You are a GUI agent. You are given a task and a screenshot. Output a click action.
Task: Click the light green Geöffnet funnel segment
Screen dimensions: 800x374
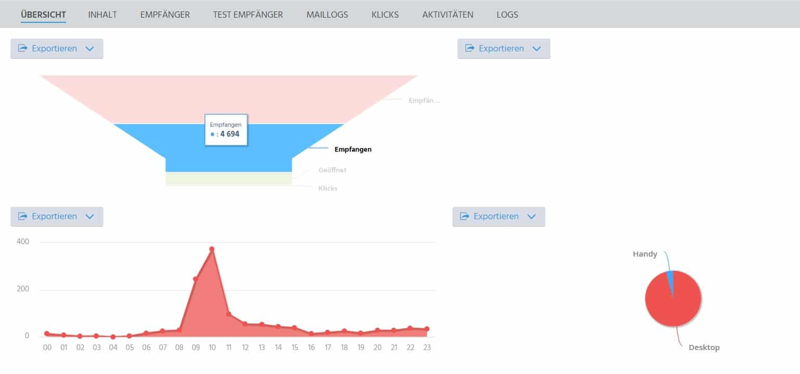pyautogui.click(x=229, y=178)
